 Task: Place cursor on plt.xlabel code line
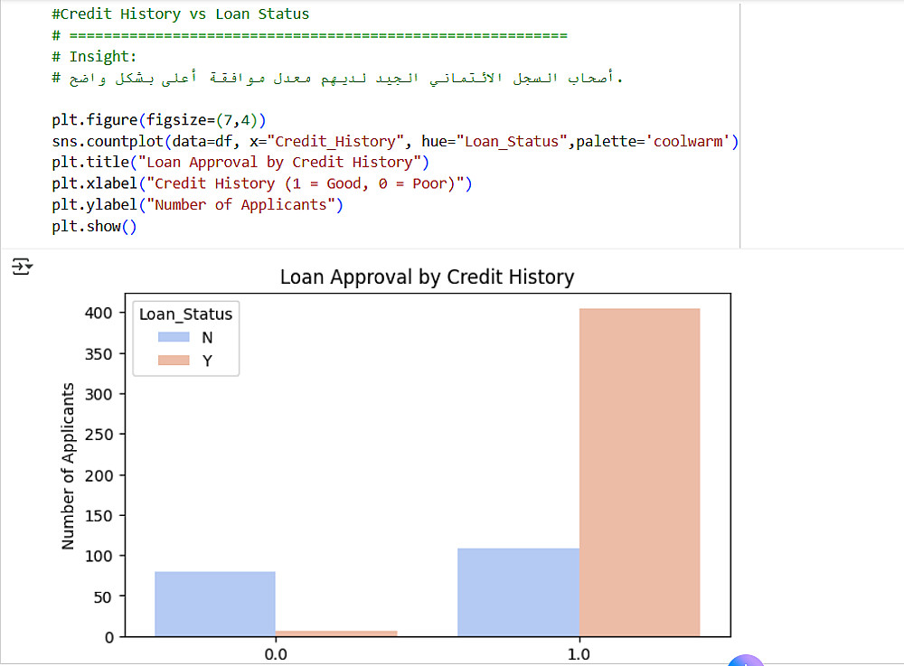[x=262, y=183]
